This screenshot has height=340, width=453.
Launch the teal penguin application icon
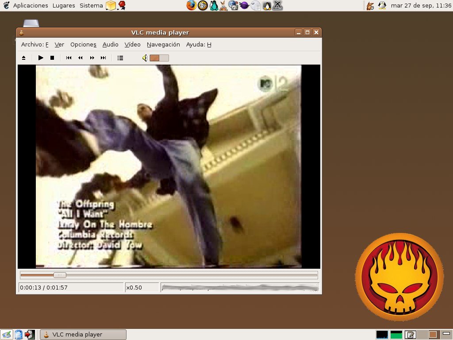(x=214, y=5)
